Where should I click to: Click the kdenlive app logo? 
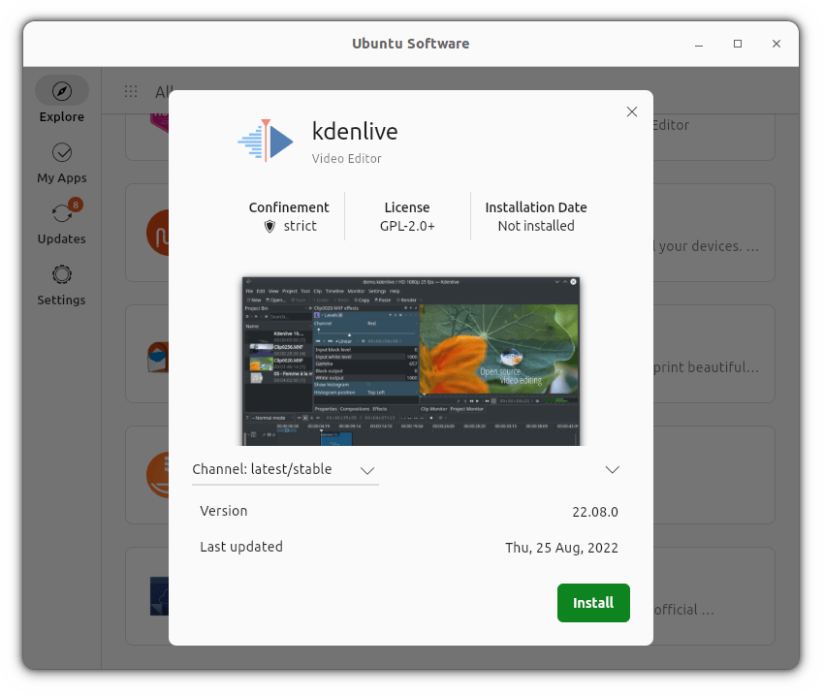click(x=266, y=142)
